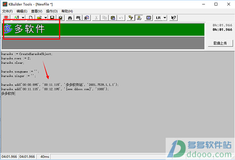Click the red Chinese character toolbar icon
Image resolution: width=235 pixels, height=160 pixels.
(6, 18)
